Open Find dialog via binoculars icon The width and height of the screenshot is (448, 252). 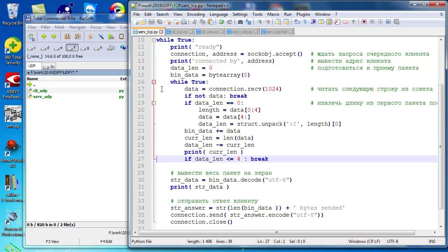pos(240,22)
